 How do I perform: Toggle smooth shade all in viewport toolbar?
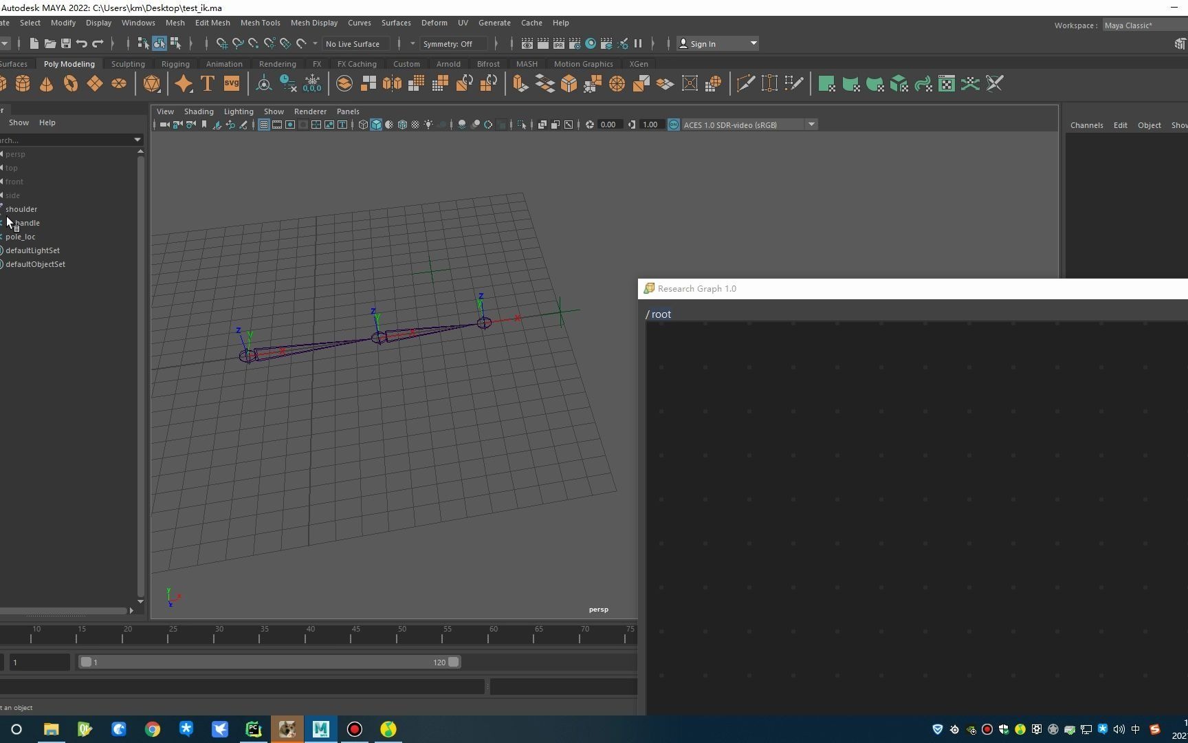(376, 125)
